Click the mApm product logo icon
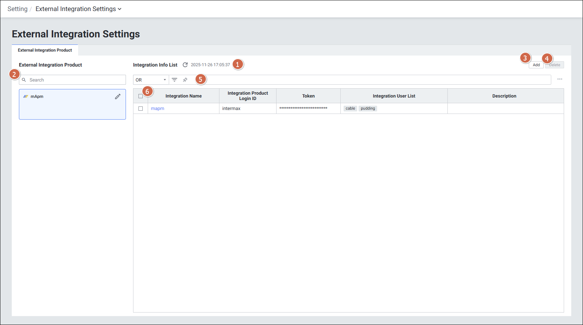583x325 pixels. point(26,96)
